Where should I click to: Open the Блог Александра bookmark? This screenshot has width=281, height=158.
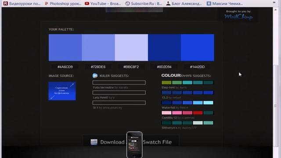pyautogui.click(x=184, y=4)
